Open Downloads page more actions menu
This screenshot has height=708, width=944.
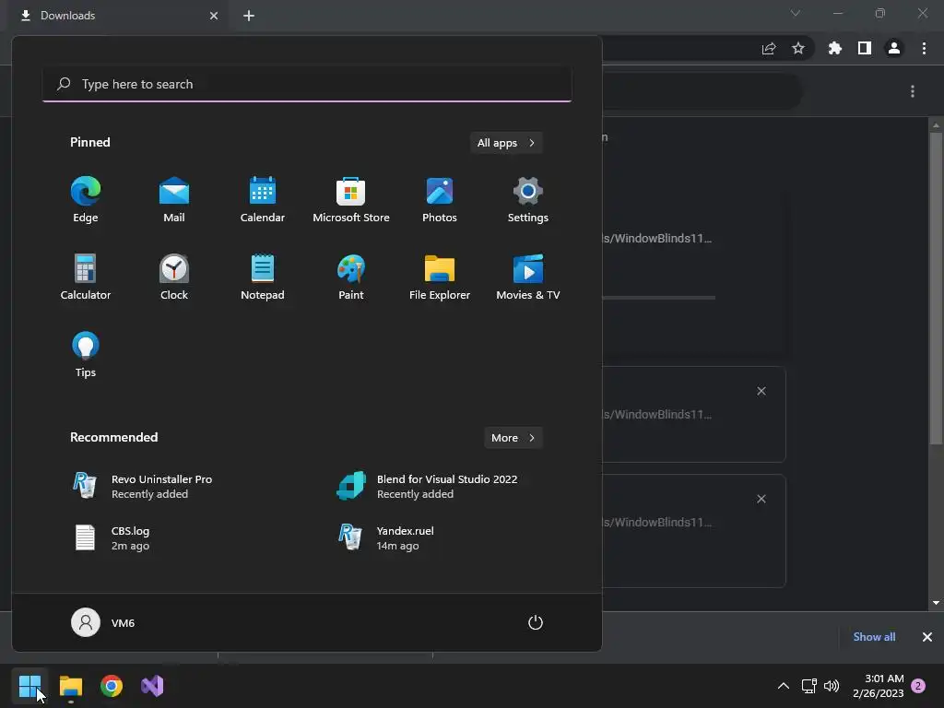click(x=913, y=91)
